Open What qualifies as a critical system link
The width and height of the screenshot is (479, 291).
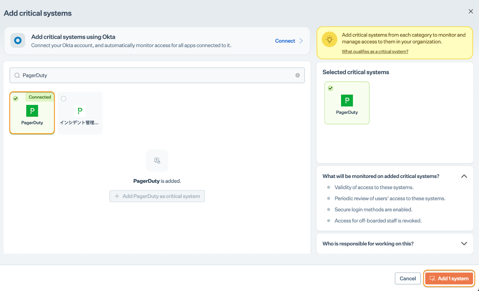point(375,51)
